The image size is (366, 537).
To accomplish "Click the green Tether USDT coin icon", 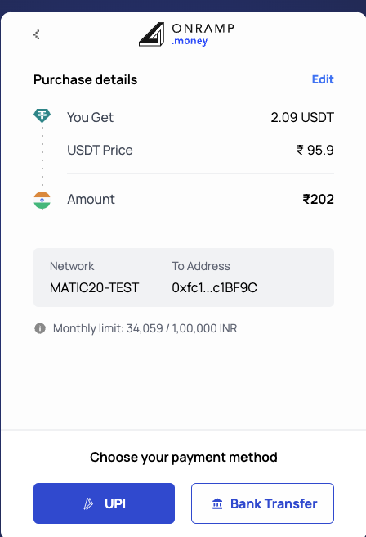I will [42, 115].
